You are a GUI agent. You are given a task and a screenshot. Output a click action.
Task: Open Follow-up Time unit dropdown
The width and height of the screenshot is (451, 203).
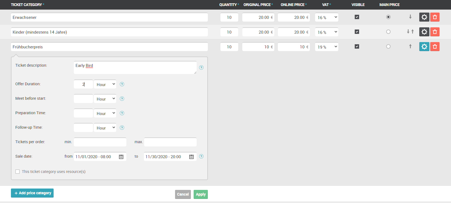click(105, 128)
